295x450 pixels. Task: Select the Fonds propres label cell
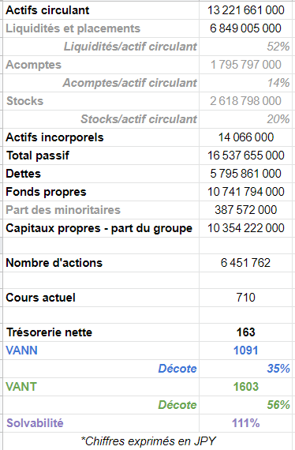tap(101, 192)
